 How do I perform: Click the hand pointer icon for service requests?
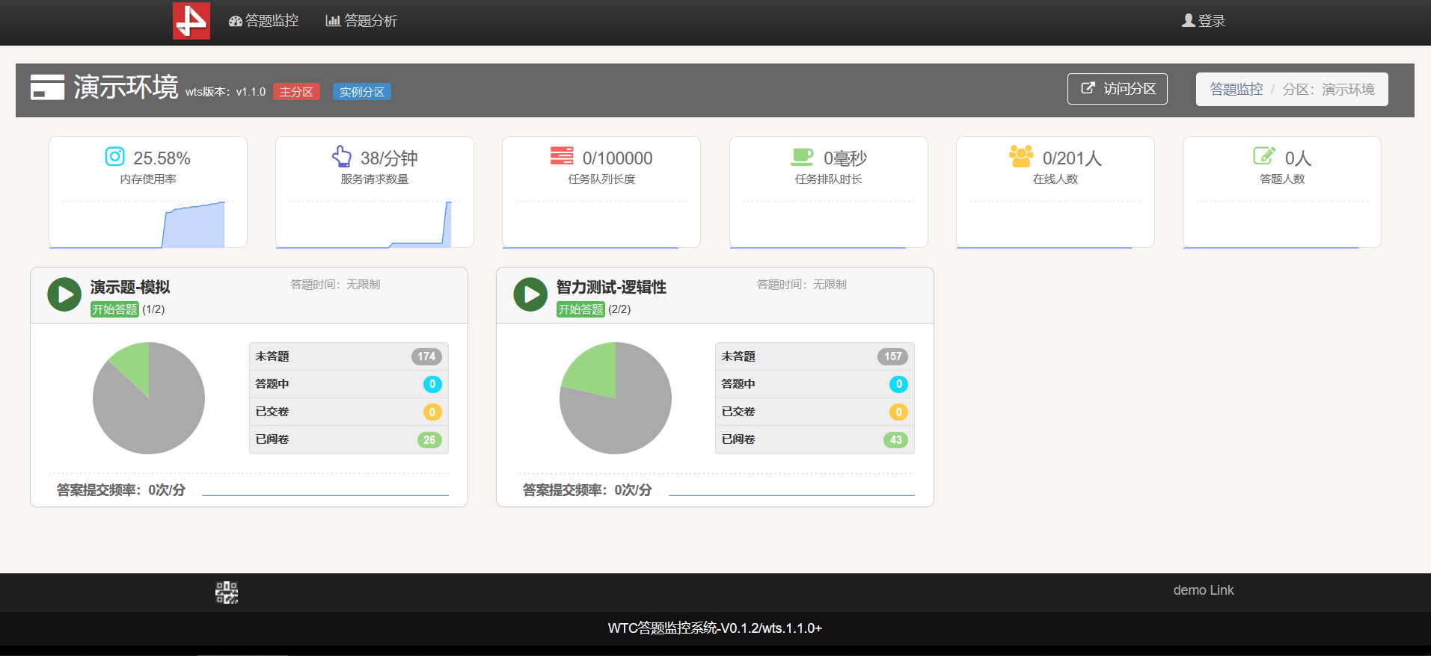point(342,157)
